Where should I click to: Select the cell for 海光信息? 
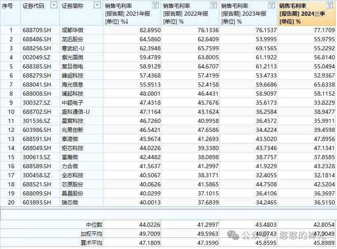point(73,85)
